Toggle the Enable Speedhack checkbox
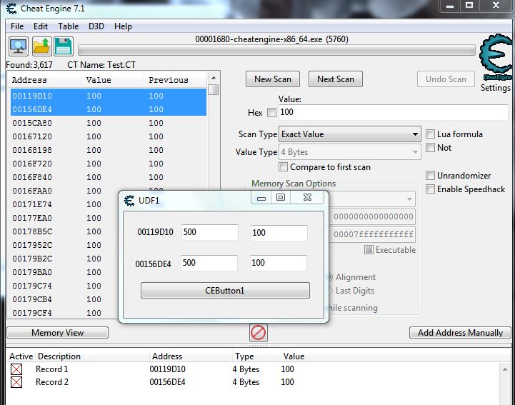This screenshot has width=515, height=405. tap(431, 189)
